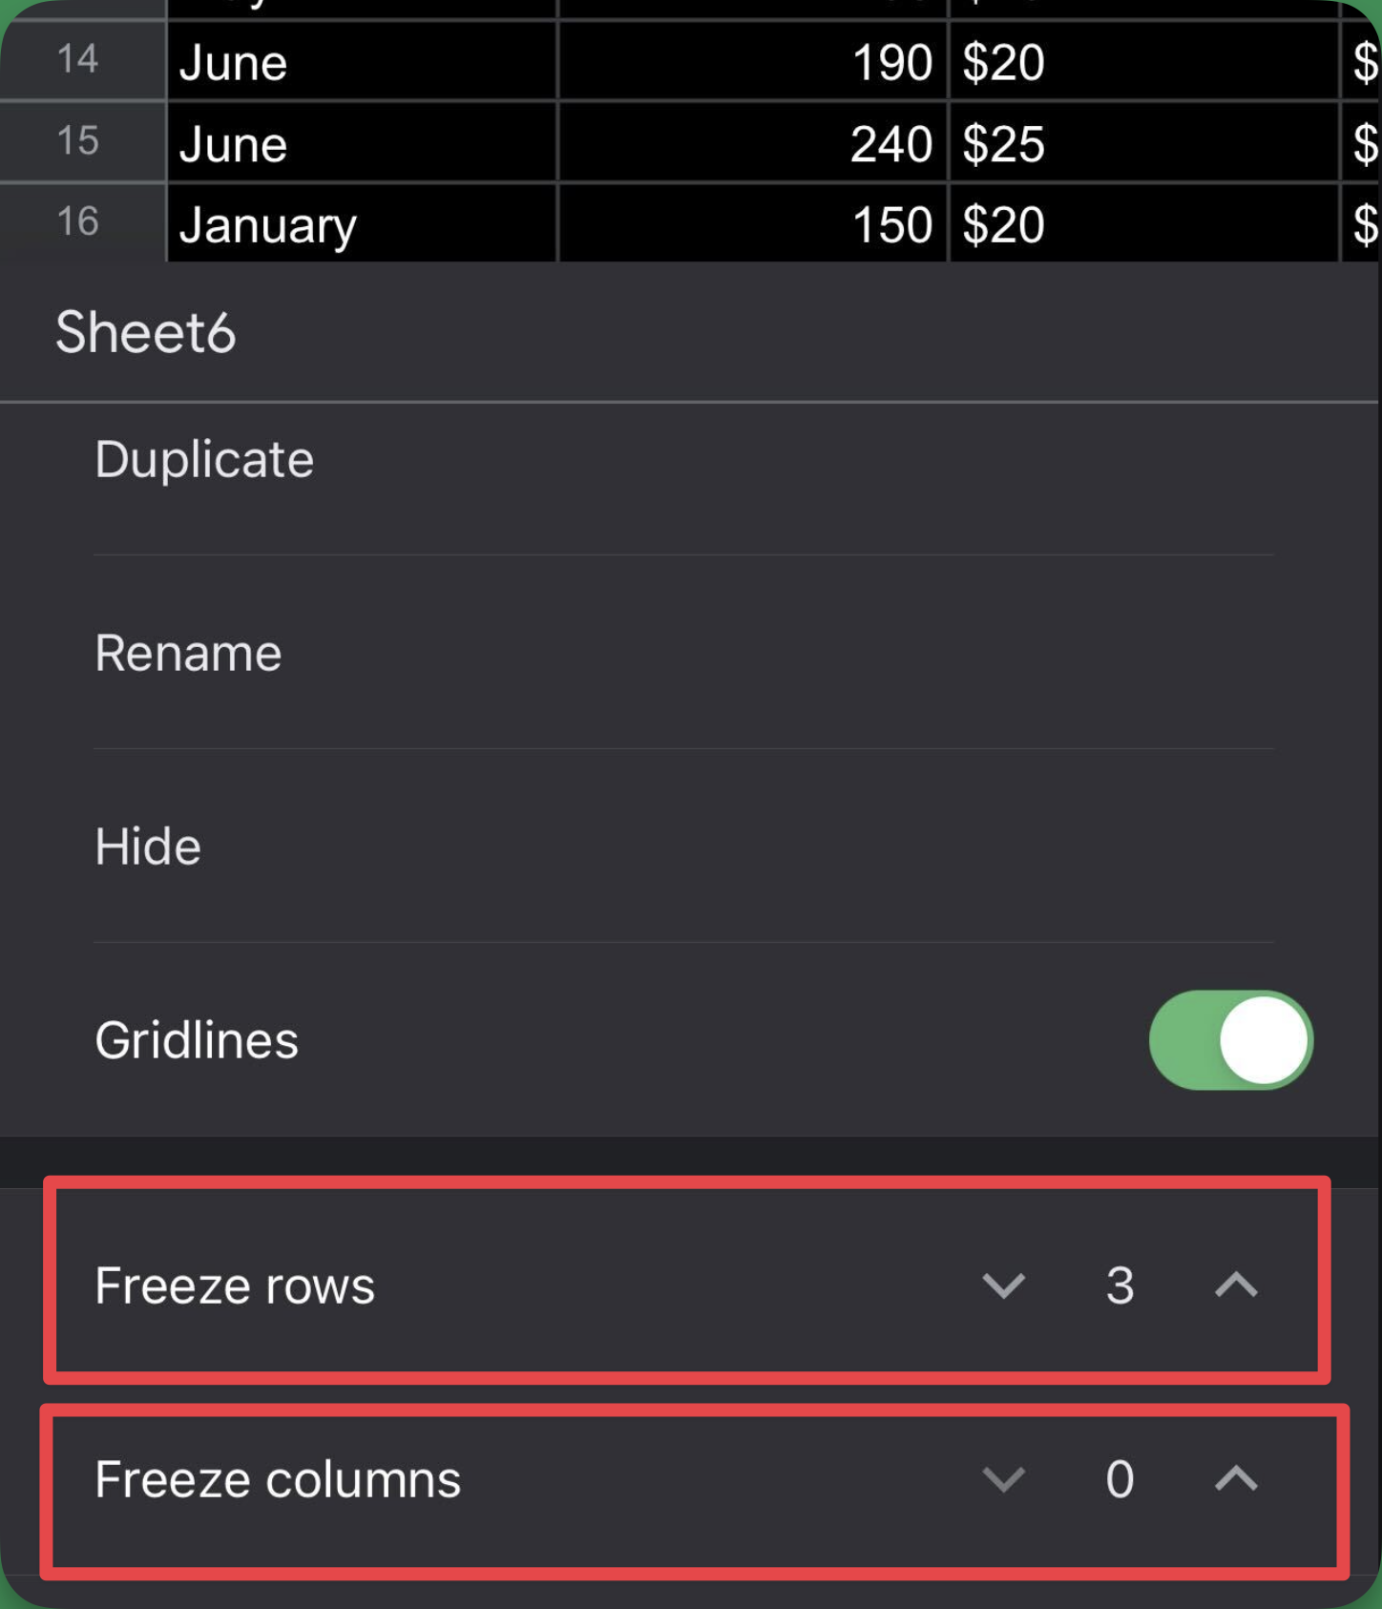Choose Rename from the sheet menu
1382x1609 pixels.
click(x=188, y=654)
